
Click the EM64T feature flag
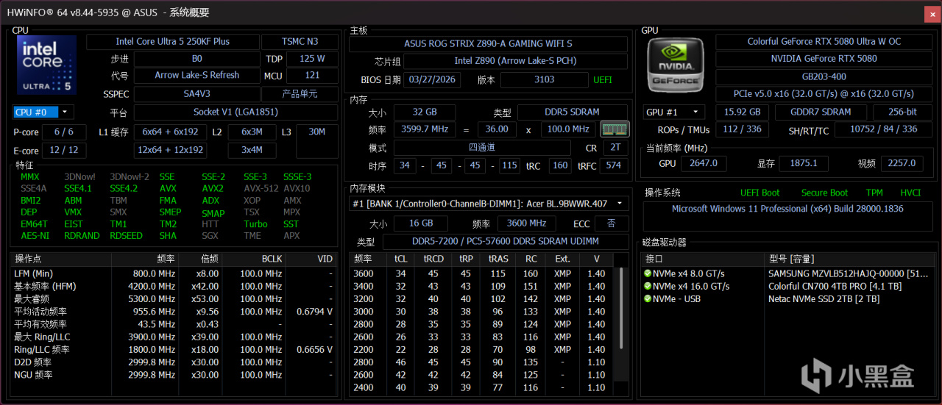34,224
